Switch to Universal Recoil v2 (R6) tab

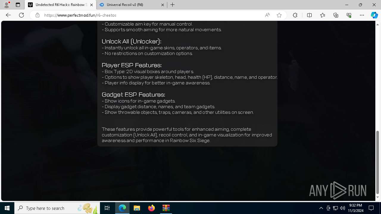(132, 5)
